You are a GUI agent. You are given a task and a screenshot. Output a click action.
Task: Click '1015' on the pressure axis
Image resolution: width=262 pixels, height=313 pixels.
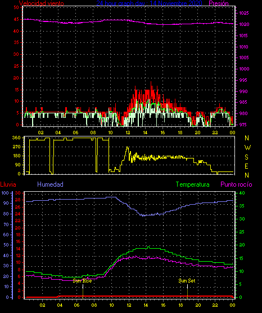coord(244,36)
